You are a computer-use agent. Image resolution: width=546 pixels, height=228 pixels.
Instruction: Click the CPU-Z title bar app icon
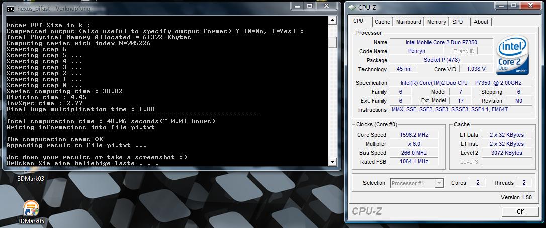tap(352, 8)
